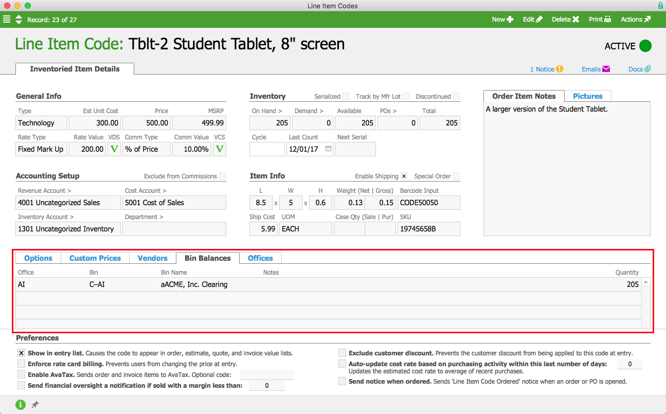Check the Send notice when ordered checkbox
Image resolution: width=666 pixels, height=414 pixels.
342,381
